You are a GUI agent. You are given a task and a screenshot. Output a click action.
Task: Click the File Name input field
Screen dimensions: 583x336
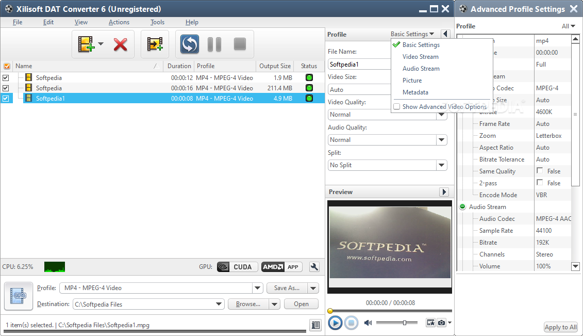pyautogui.click(x=359, y=65)
